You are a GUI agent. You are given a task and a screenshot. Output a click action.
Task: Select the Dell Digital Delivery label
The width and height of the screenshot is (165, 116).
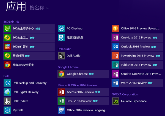click(x=26, y=92)
